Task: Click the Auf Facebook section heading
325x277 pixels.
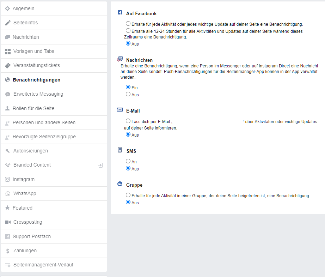Action: [x=141, y=14]
